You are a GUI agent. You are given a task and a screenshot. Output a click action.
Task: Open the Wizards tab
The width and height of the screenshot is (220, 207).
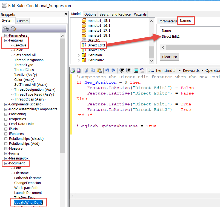click(x=140, y=14)
